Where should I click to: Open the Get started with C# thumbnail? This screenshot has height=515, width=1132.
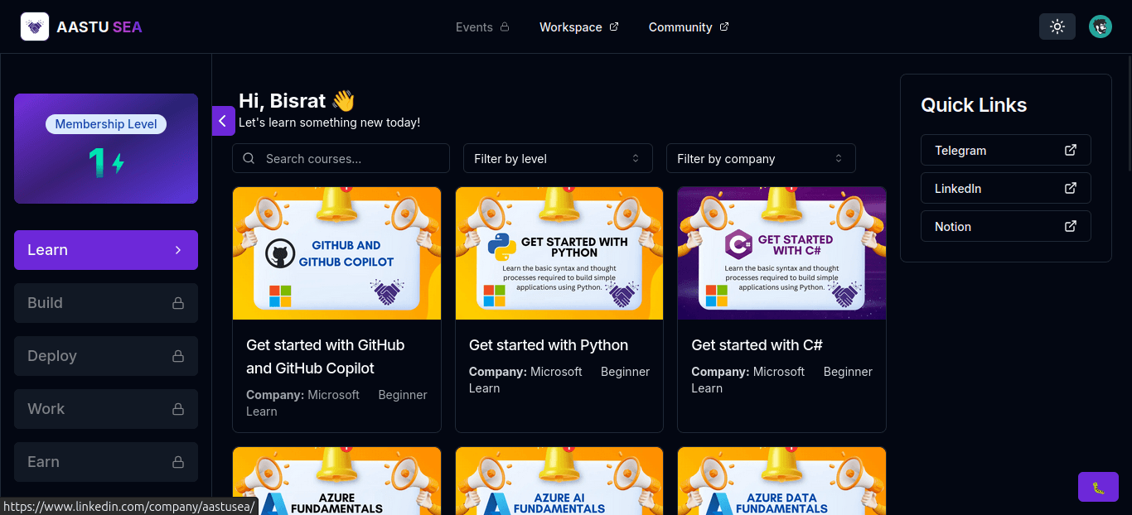point(781,253)
